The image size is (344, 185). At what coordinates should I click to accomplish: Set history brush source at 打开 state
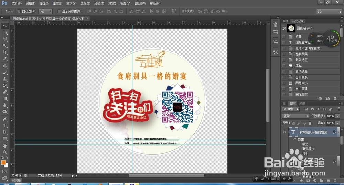pyautogui.click(x=284, y=37)
